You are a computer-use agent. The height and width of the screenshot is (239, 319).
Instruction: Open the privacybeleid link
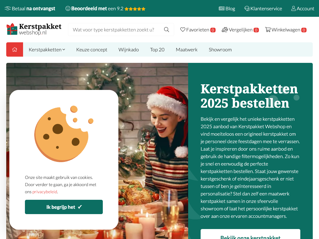45,192
